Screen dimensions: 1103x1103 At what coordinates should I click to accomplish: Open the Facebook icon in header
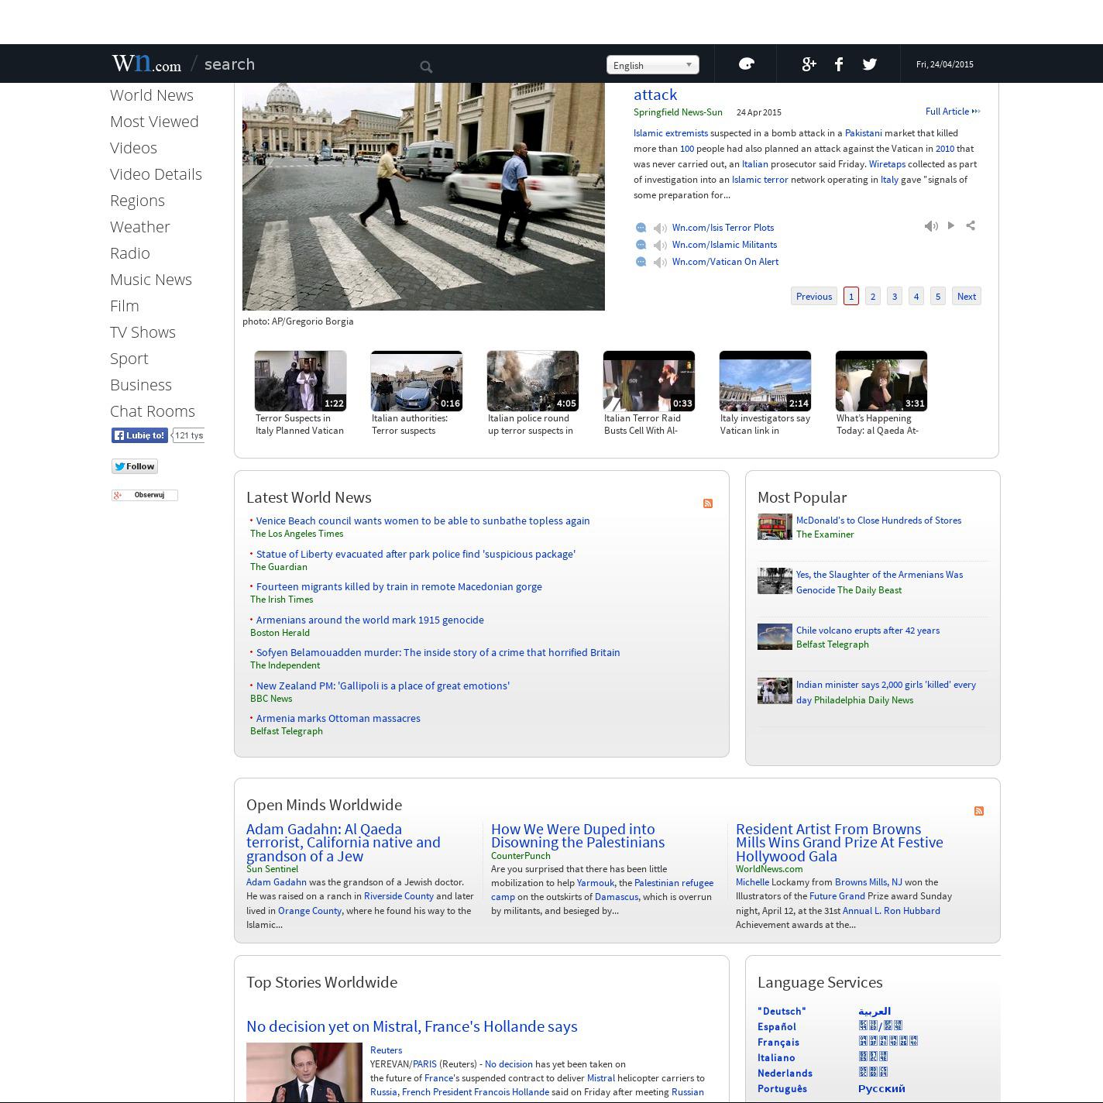pos(839,64)
